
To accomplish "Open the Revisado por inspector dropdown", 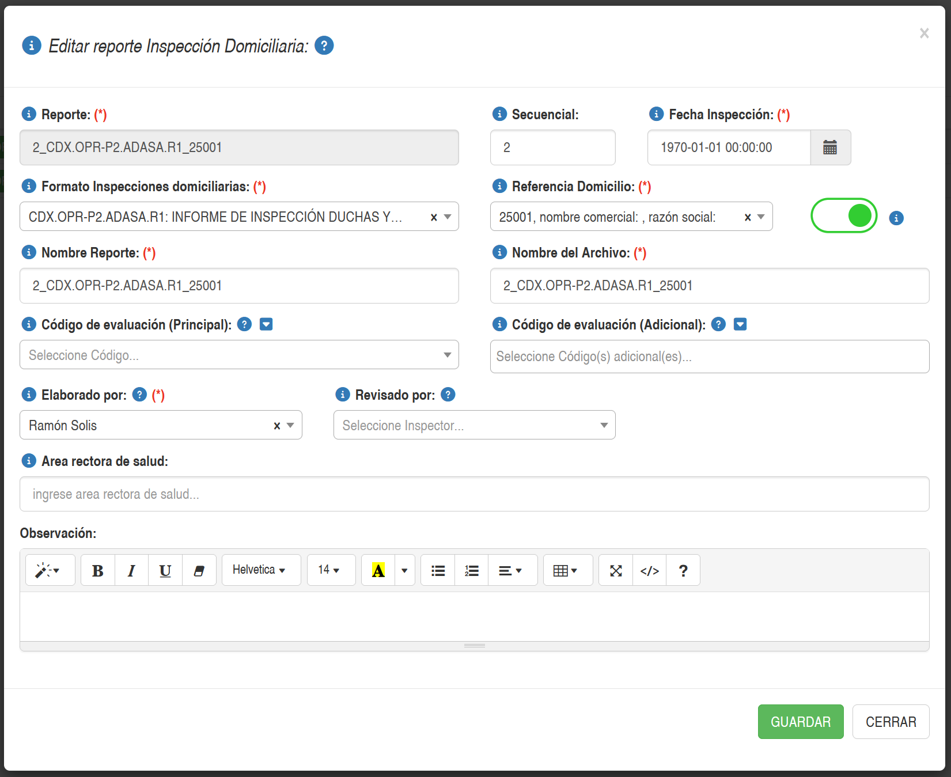I will (x=474, y=425).
